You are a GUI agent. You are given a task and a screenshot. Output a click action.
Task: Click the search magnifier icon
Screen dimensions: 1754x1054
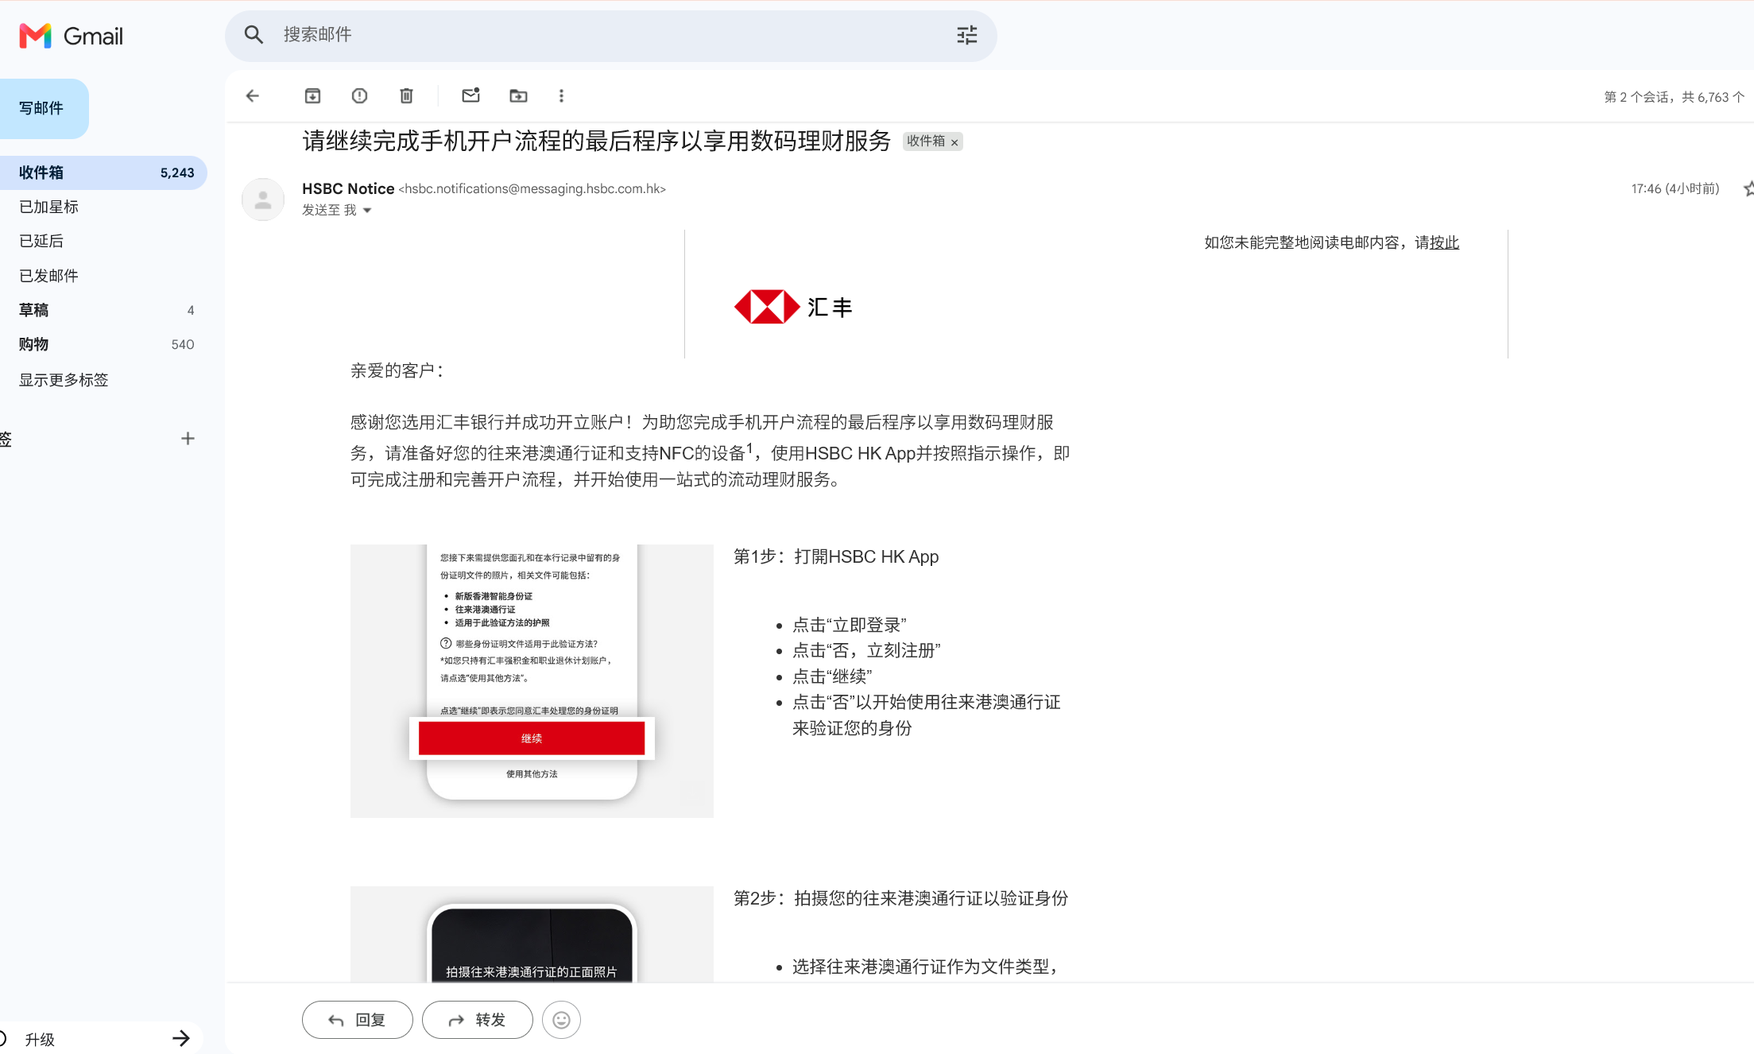(254, 35)
